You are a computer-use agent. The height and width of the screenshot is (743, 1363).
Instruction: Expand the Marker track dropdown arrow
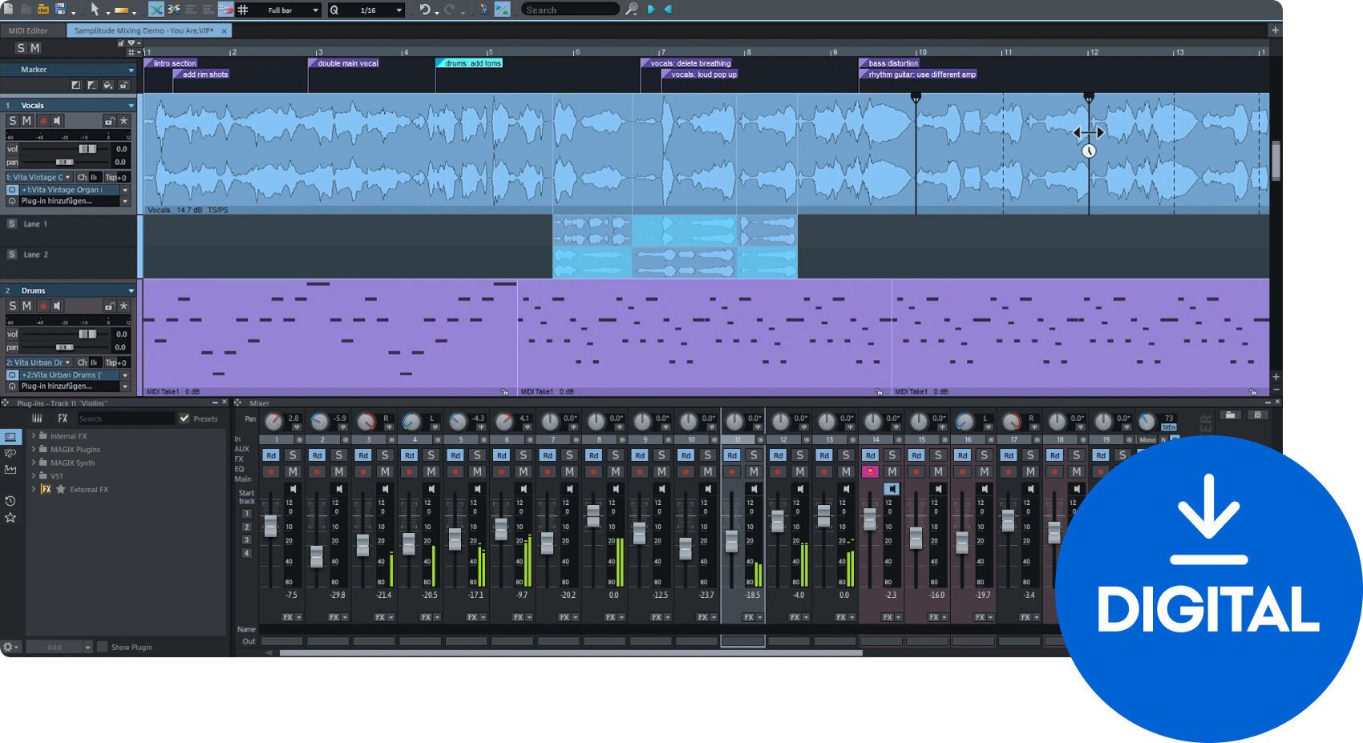(x=131, y=70)
